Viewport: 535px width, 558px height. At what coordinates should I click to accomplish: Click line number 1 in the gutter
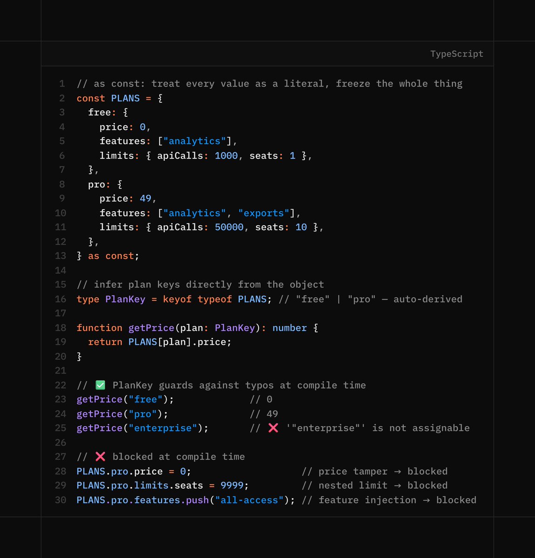pyautogui.click(x=62, y=84)
